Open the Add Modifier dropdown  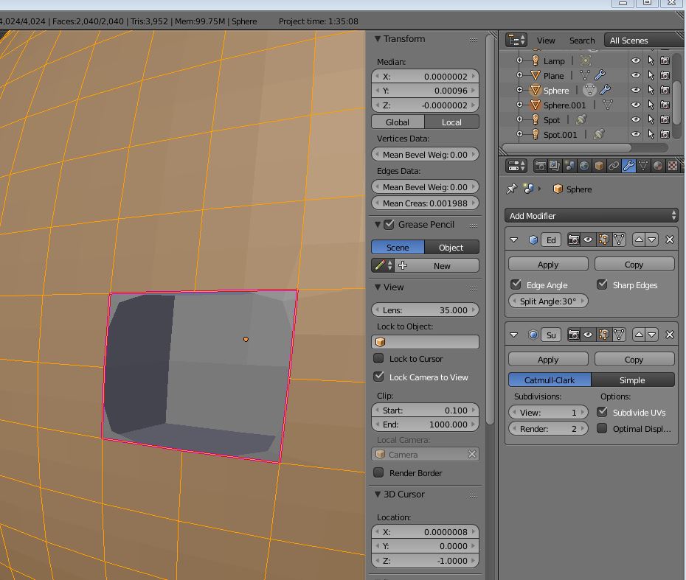point(592,215)
